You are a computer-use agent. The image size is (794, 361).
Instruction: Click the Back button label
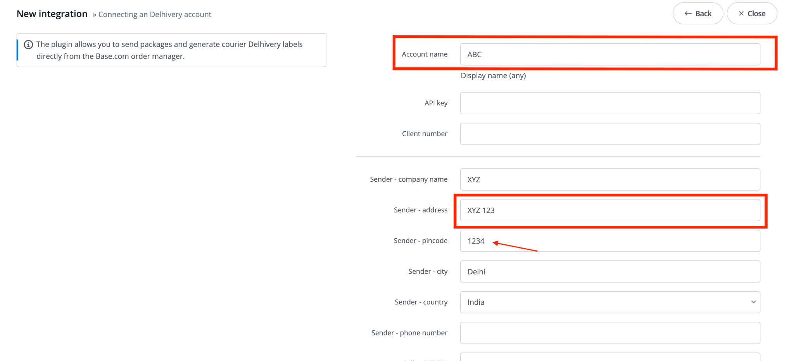703,14
